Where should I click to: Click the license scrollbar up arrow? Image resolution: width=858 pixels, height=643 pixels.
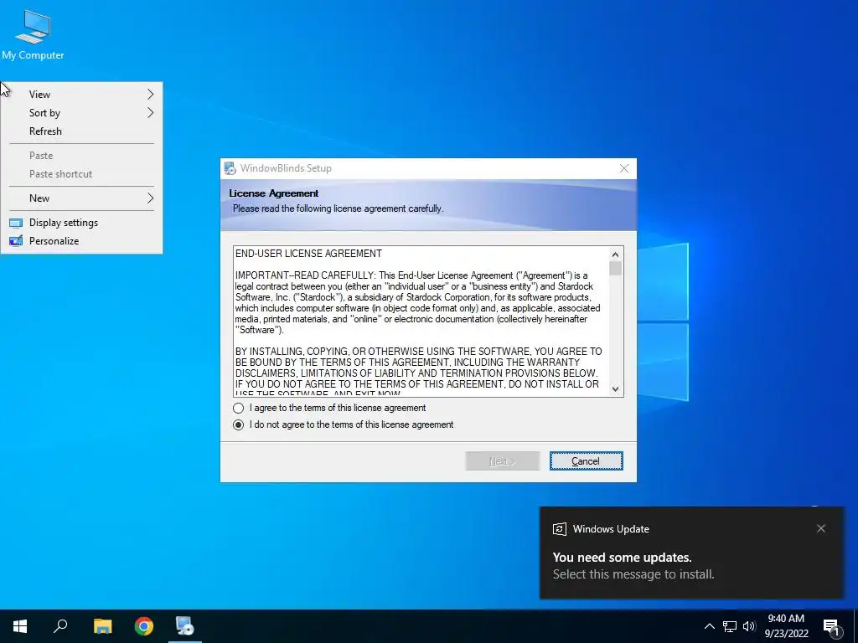616,255
